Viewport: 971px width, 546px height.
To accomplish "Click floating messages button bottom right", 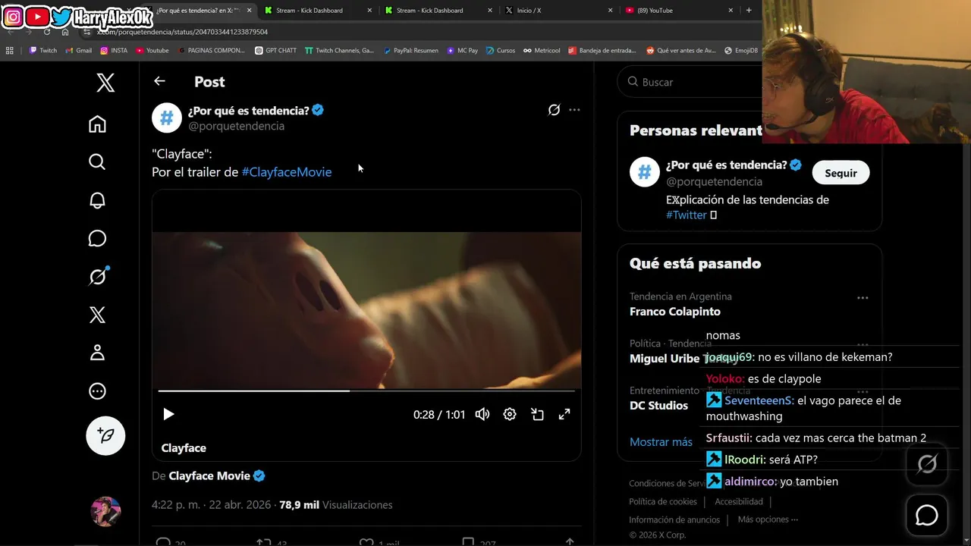I will tap(927, 516).
